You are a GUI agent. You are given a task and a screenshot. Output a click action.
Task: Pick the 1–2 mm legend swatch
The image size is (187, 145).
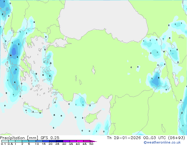(x=19, y=141)
